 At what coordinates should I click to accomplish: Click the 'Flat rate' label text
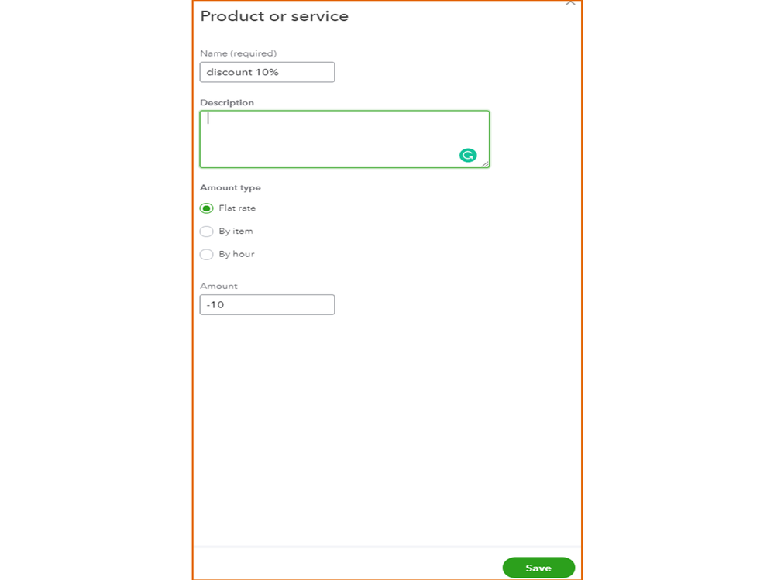point(237,208)
